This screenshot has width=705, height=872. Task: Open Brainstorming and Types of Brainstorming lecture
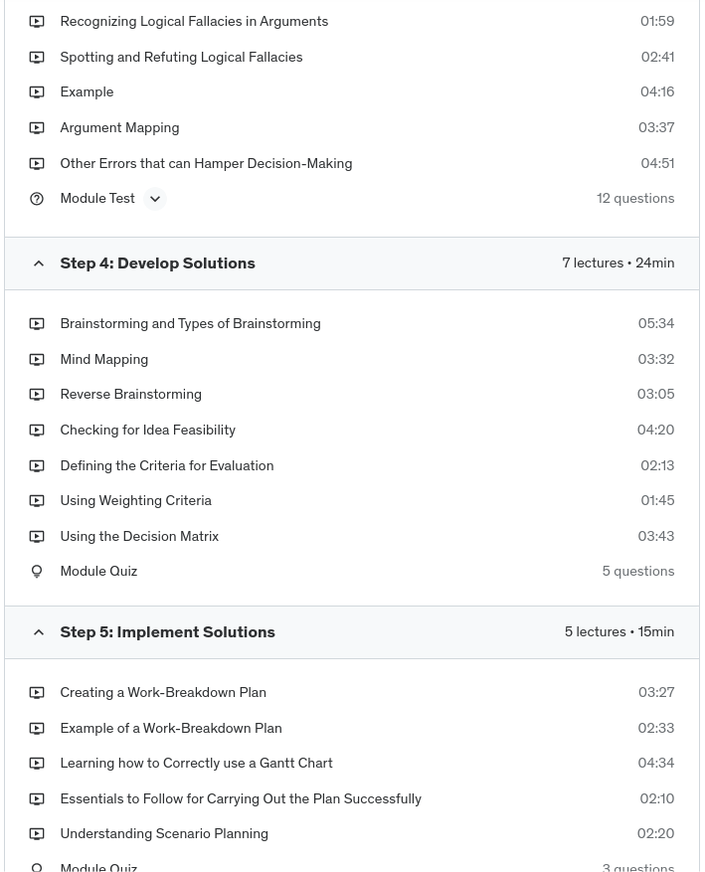(x=190, y=324)
